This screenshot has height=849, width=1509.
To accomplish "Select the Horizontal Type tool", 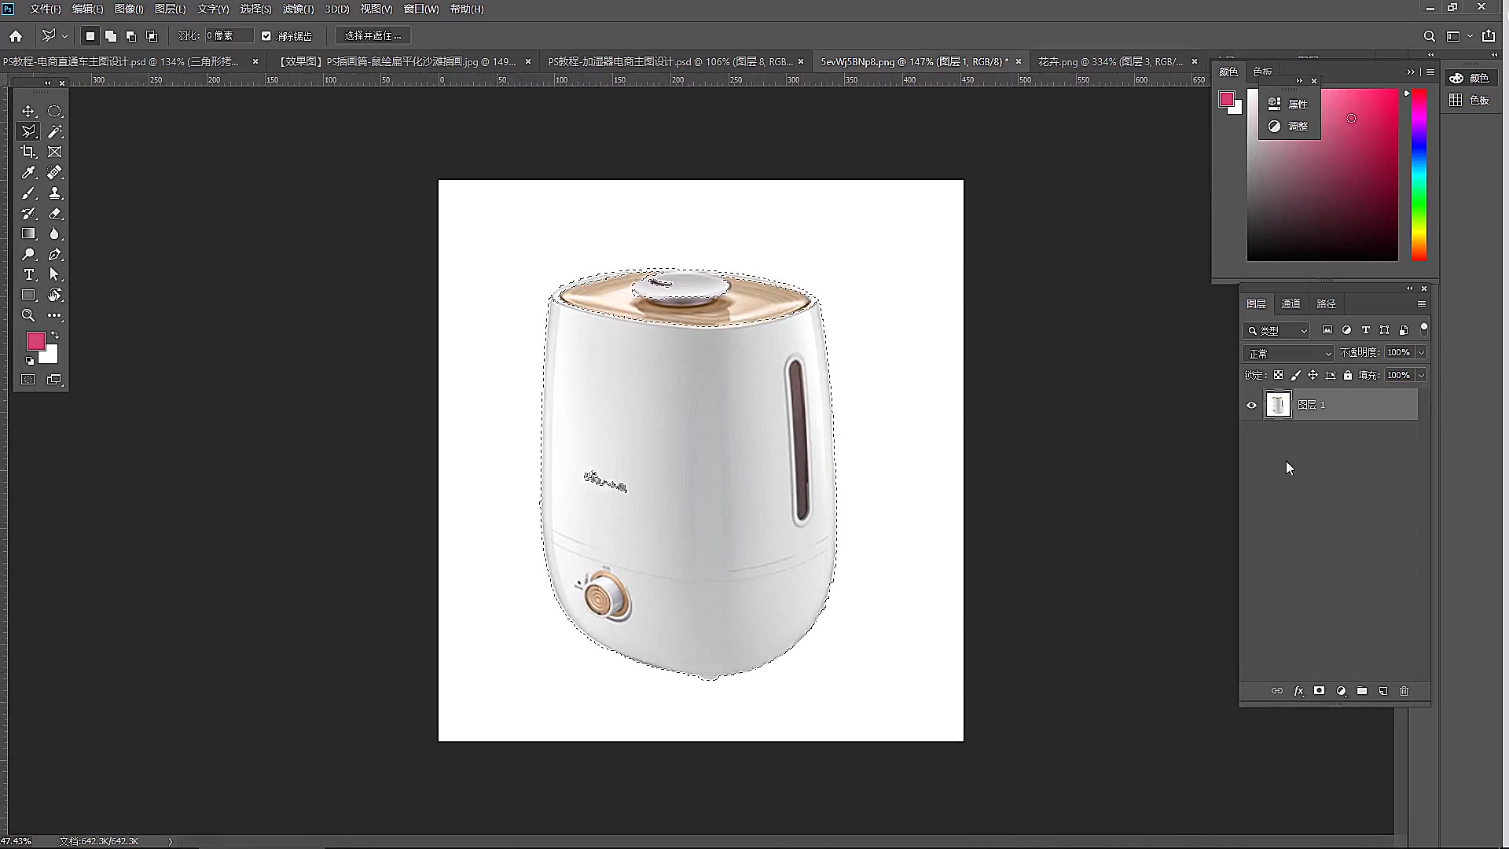I will pos(28,274).
